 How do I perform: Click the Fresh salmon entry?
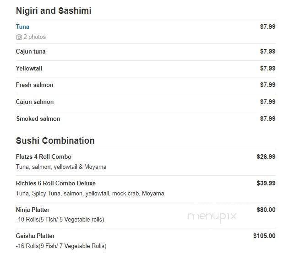(35, 85)
